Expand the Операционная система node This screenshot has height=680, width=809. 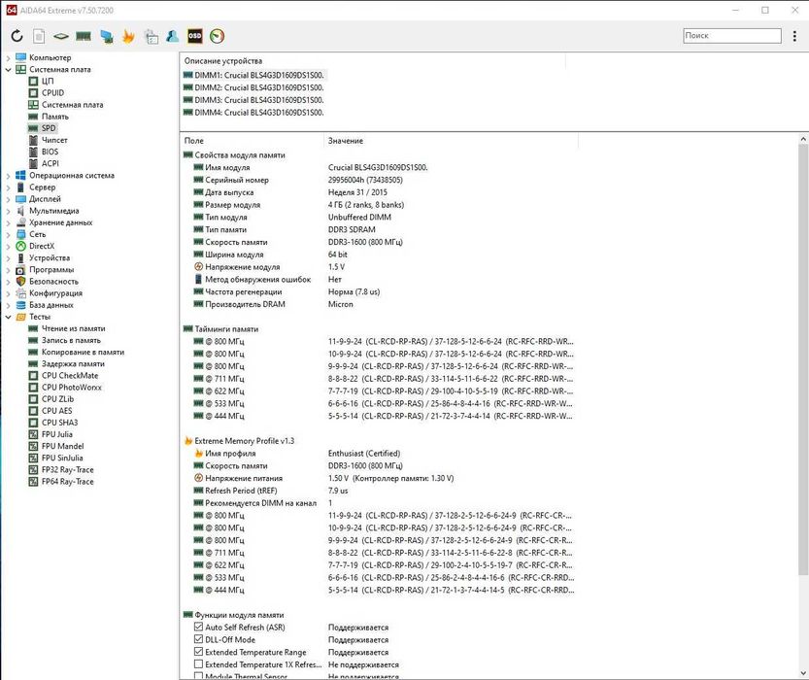click(8, 176)
